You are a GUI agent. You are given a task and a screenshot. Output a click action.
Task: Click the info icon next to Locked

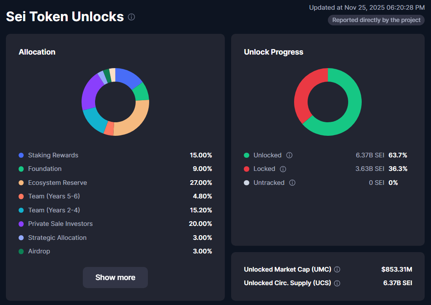(283, 169)
